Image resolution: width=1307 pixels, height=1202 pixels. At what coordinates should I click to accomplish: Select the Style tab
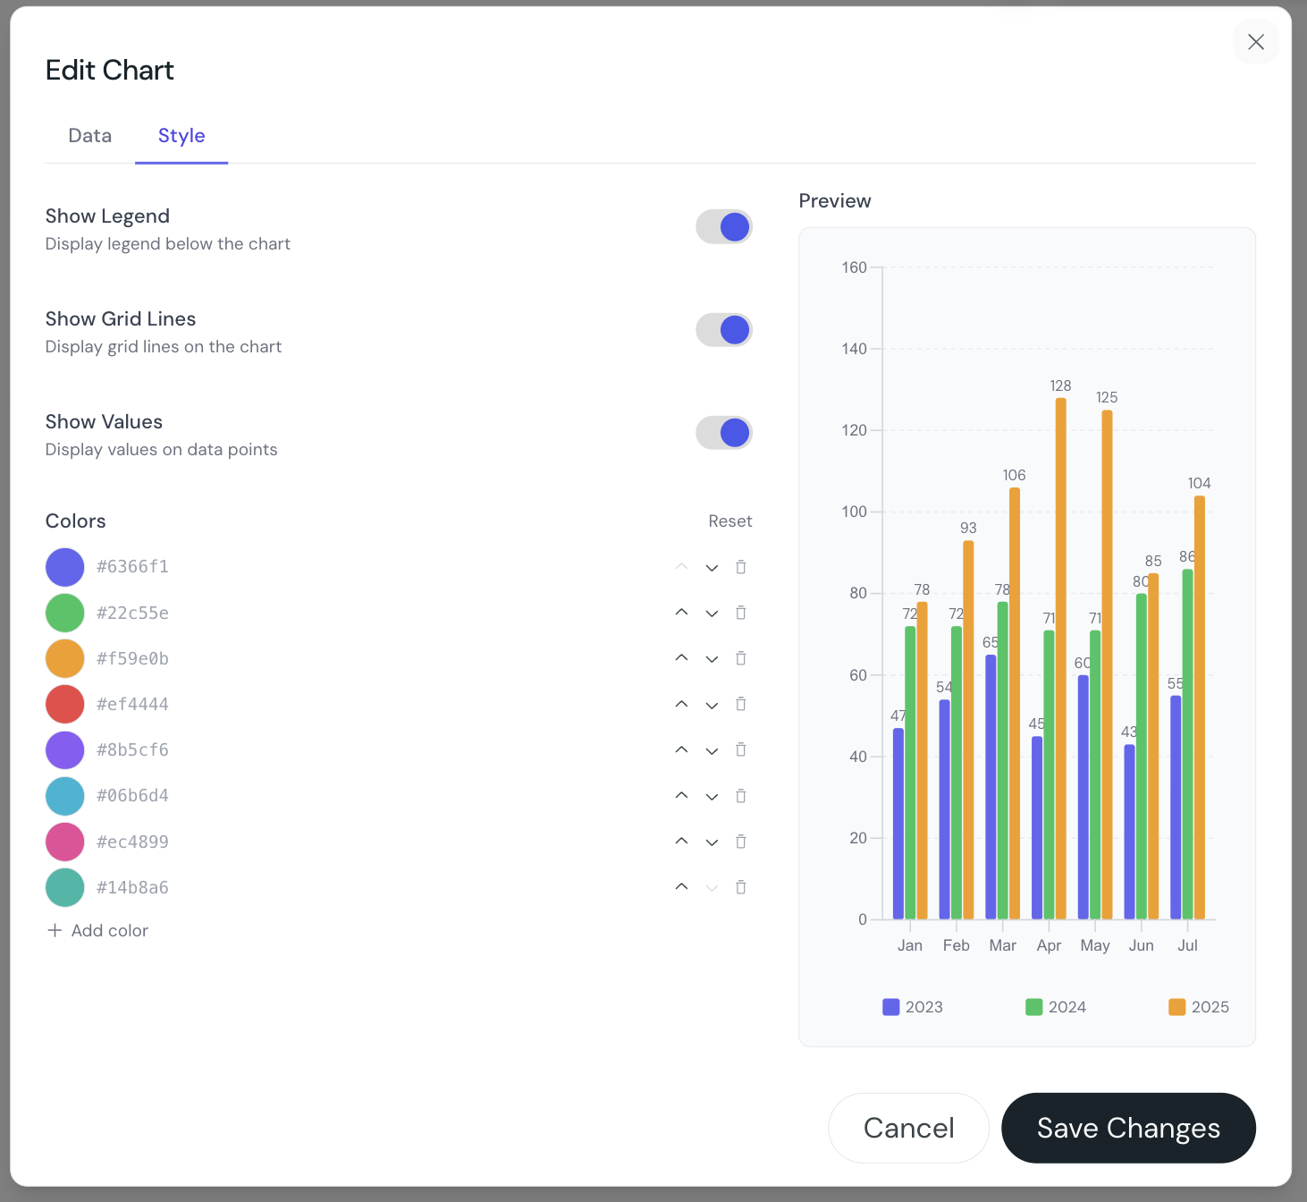click(x=181, y=136)
